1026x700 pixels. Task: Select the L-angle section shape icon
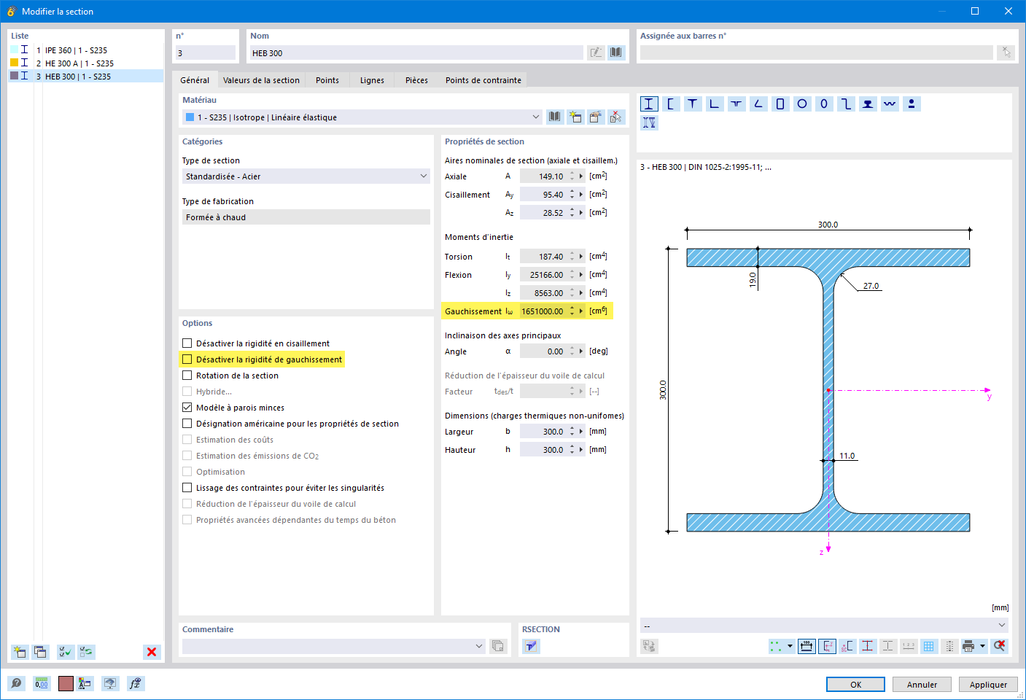[x=715, y=104]
